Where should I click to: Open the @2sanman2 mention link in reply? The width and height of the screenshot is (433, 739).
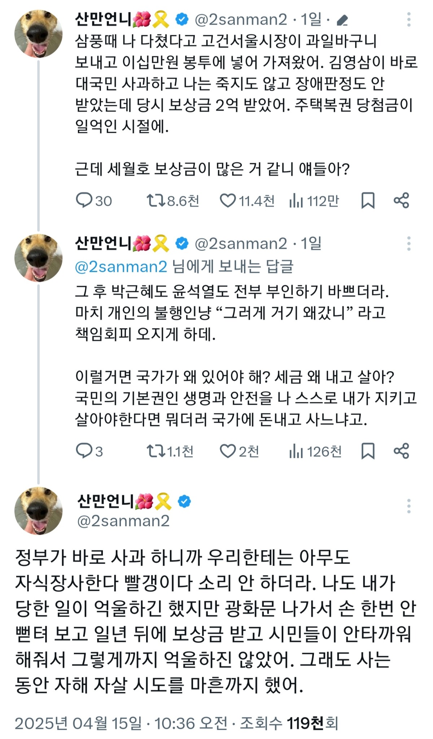121,267
